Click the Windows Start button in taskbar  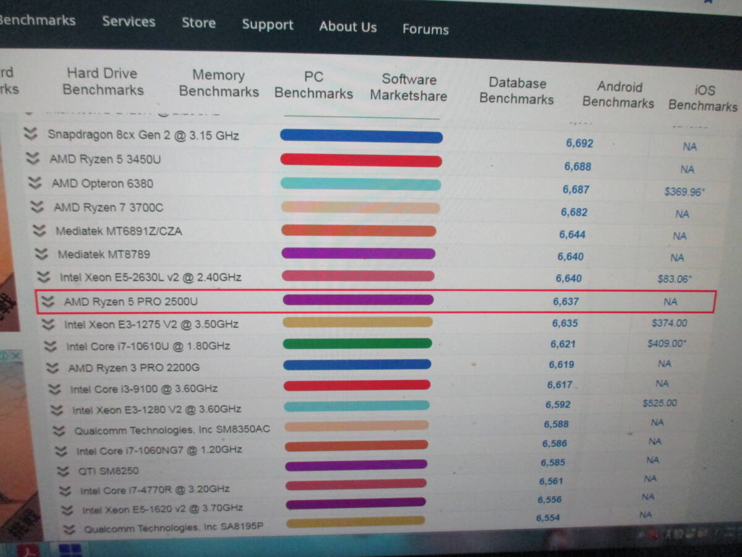pos(71,550)
